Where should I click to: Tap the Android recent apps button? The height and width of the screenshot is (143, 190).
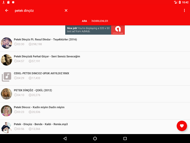pos(125,139)
